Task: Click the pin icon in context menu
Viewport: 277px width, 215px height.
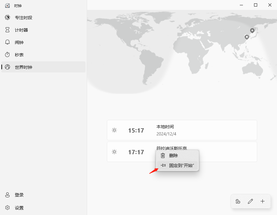Action: click(x=163, y=165)
